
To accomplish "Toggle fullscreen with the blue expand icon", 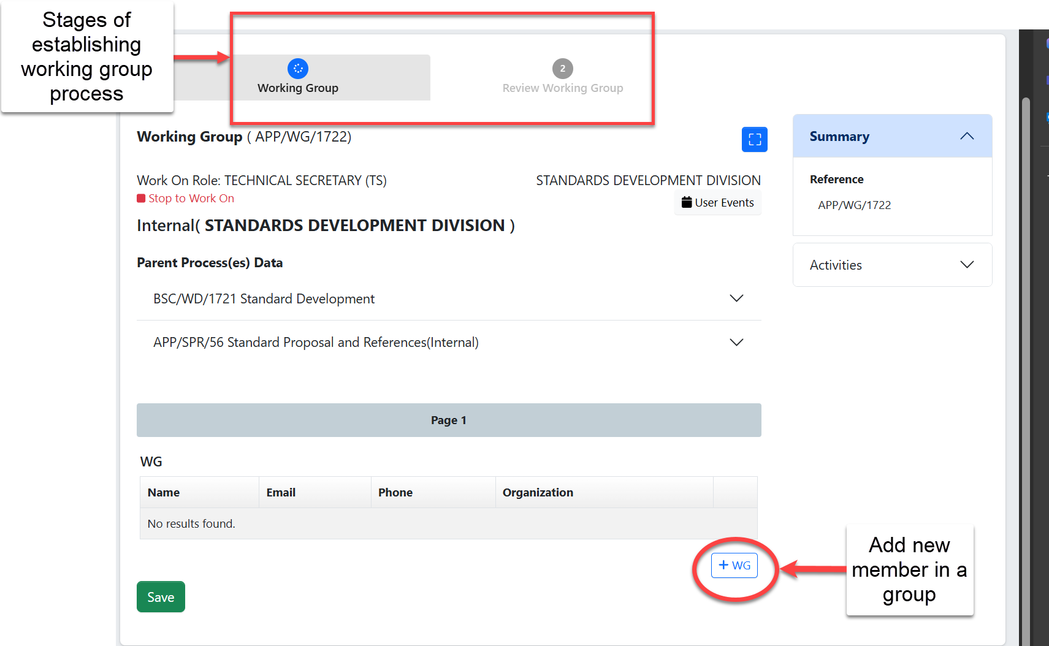I will click(754, 139).
